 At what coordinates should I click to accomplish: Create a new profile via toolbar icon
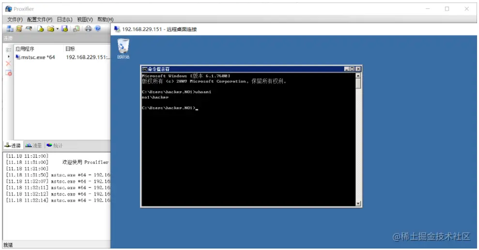coord(41,29)
